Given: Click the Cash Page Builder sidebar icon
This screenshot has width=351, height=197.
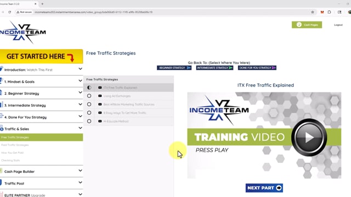Looking at the screenshot, I should 1,171.
